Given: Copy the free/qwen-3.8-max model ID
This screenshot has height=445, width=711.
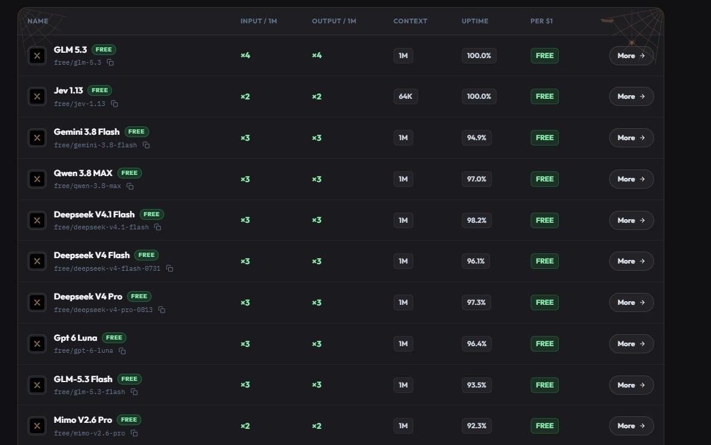Looking at the screenshot, I should 130,186.
